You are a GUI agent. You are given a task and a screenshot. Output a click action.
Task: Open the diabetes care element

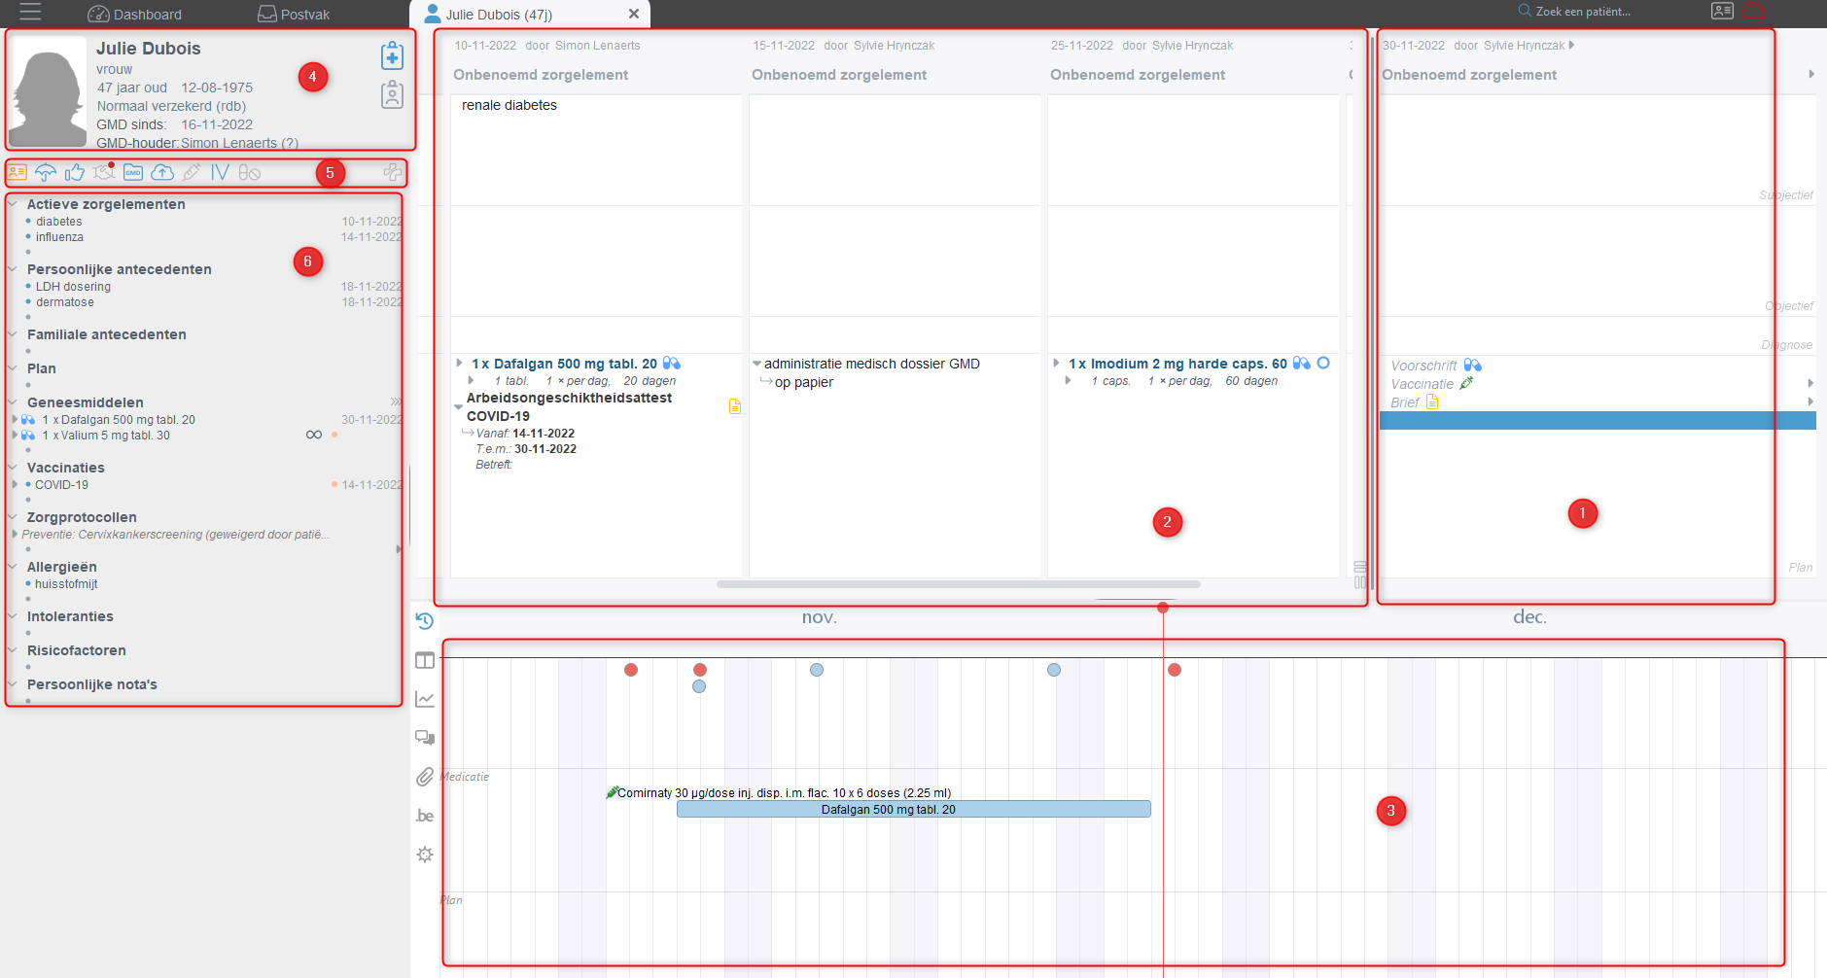coord(59,222)
